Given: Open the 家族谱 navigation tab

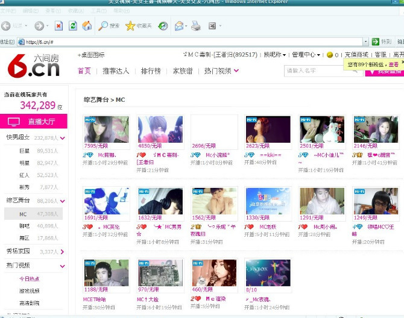Looking at the screenshot, I should point(183,70).
